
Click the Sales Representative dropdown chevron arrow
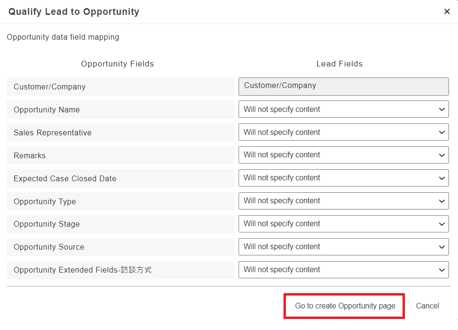pyautogui.click(x=441, y=132)
